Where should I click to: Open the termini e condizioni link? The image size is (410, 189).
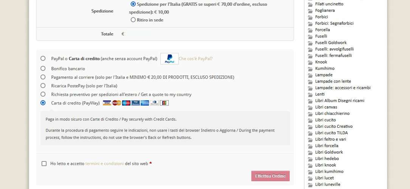pos(105,164)
